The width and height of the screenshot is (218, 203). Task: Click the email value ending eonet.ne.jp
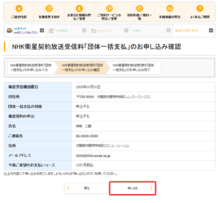point(93,156)
